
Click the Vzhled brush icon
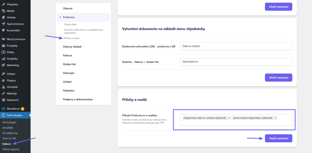point(3,74)
